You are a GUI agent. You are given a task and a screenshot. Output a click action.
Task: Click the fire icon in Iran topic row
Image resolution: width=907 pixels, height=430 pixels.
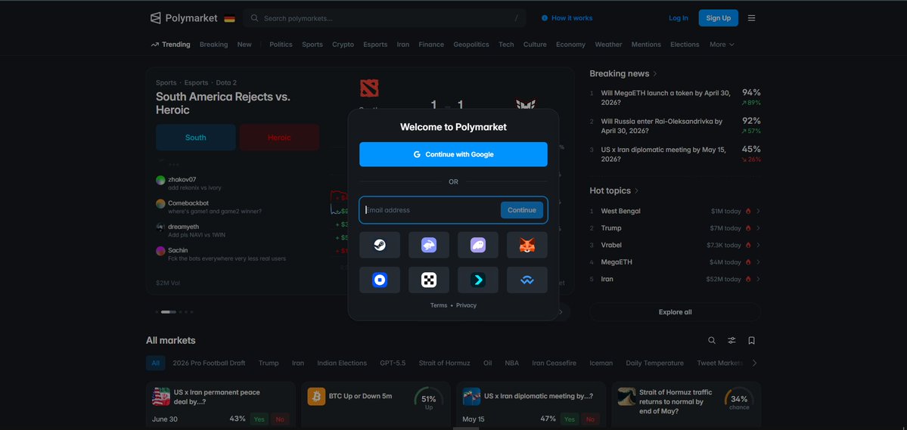click(x=748, y=279)
